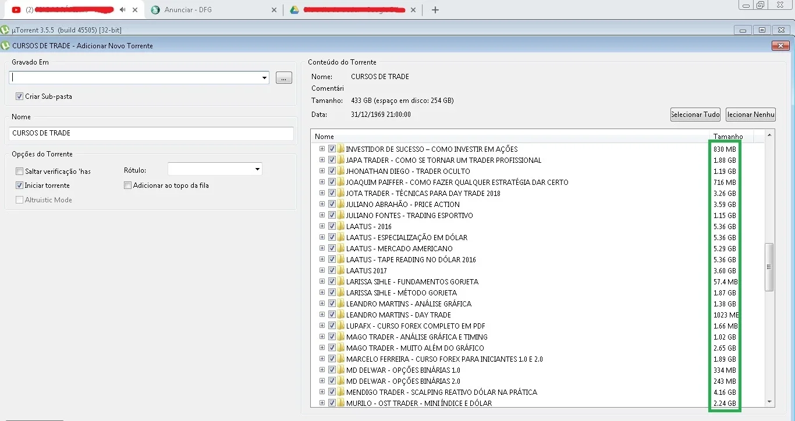Click the folder icon of LAATUS 2017
795x421 pixels.
pos(340,270)
